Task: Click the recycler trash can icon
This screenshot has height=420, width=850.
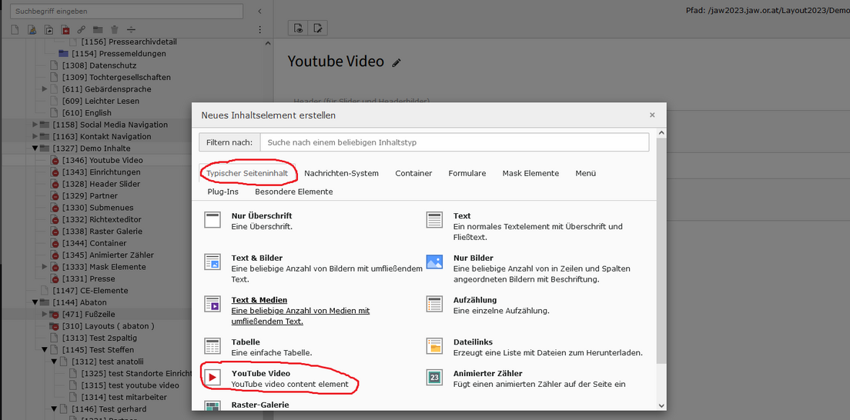Action: 115,30
